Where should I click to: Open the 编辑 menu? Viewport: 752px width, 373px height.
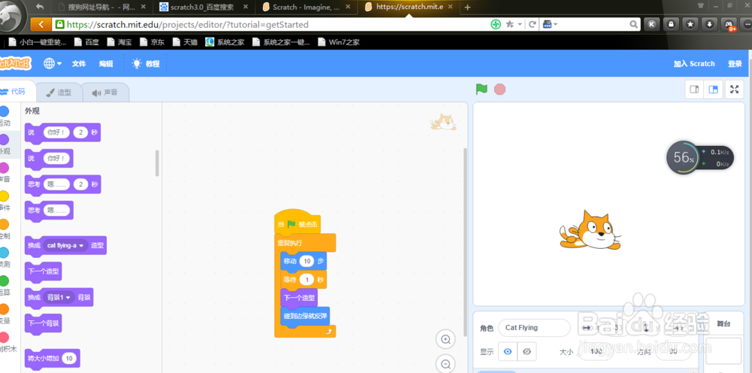106,64
